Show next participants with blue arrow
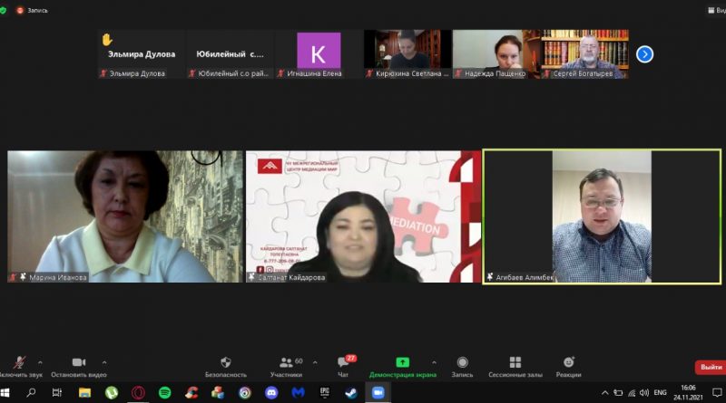Viewport: 726px width, 403px height. tap(644, 54)
